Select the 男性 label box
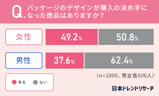 [x=24, y=60]
